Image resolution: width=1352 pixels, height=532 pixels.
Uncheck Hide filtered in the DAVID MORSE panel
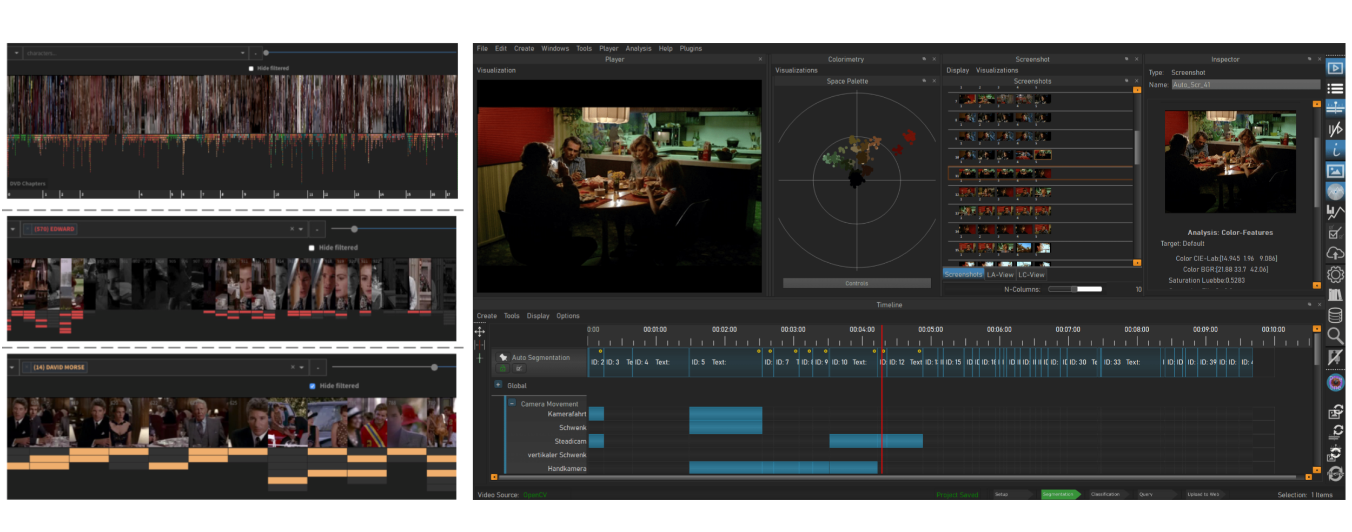312,386
